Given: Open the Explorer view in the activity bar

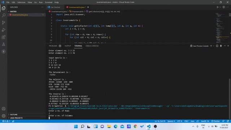Looking at the screenshot, I should pos(4,8).
